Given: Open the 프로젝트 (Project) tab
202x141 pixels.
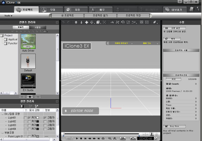Looking at the screenshot, I should point(26,10).
